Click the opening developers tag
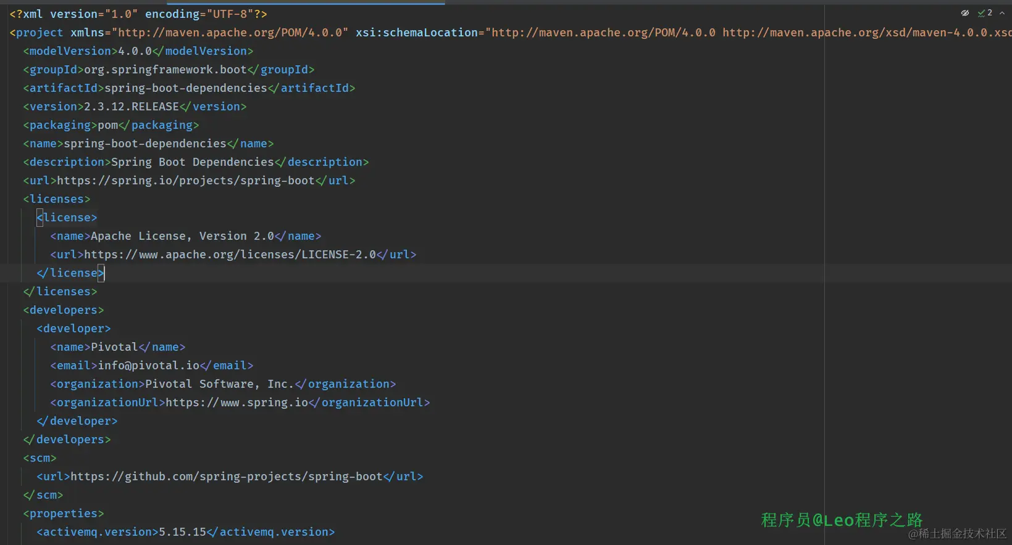The height and width of the screenshot is (545, 1012). pyautogui.click(x=64, y=310)
